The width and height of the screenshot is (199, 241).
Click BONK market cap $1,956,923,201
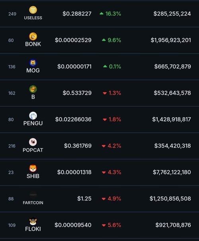[x=171, y=40]
